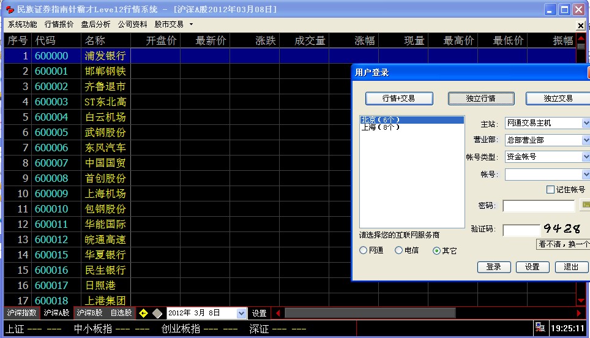Image resolution: width=590 pixels, height=338 pixels.
Task: Click the gray diamond icon beside date
Action: coord(157,314)
